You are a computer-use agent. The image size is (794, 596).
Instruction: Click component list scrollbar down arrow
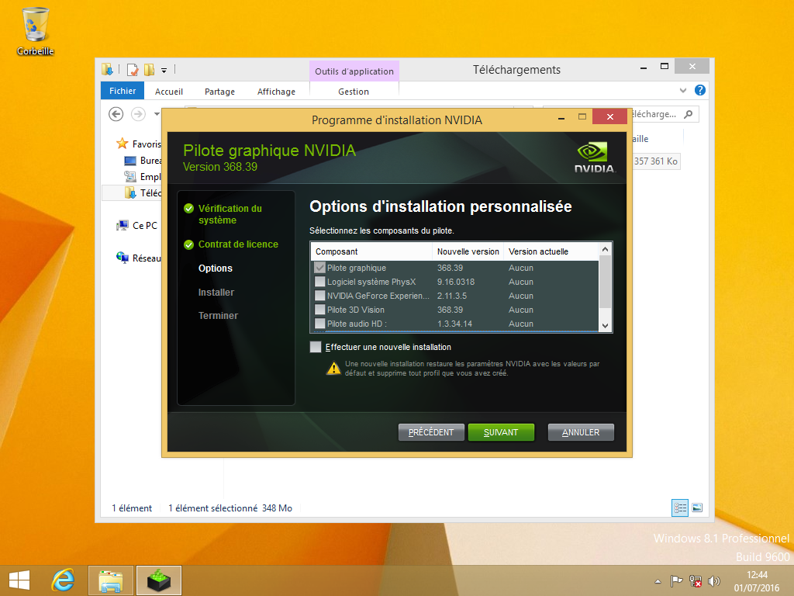(605, 326)
